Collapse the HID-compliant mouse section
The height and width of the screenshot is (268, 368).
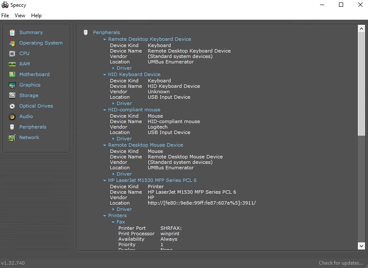(104, 110)
